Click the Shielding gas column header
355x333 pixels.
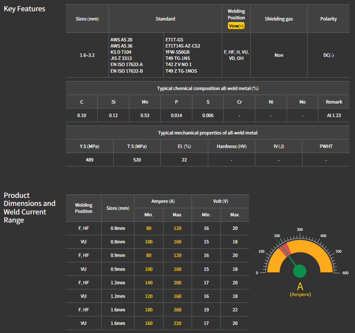(x=279, y=19)
